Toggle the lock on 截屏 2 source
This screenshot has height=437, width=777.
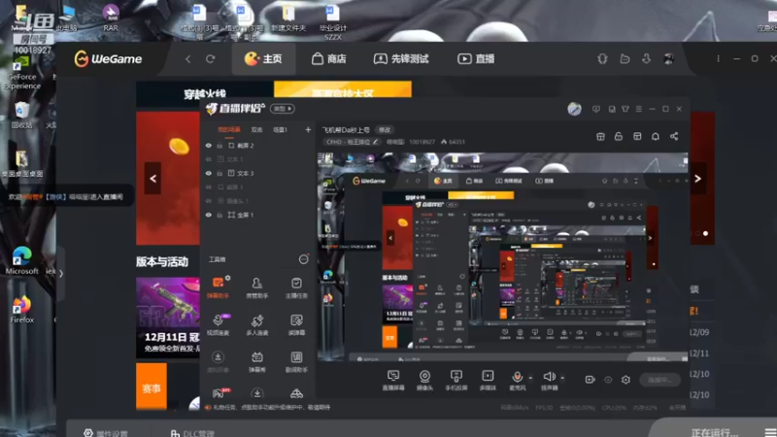click(220, 146)
